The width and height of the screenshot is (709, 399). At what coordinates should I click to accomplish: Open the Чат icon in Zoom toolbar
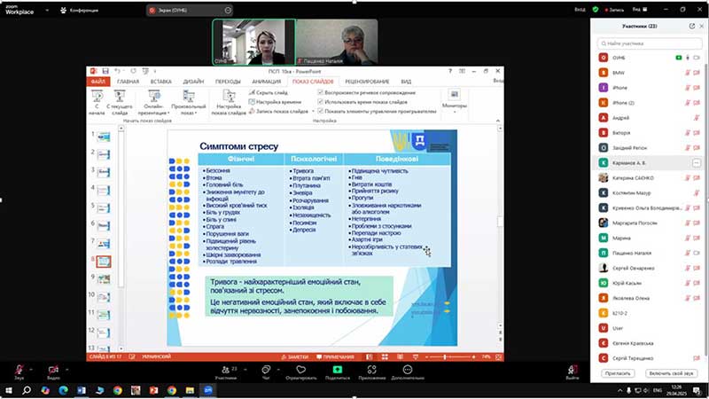click(x=266, y=368)
